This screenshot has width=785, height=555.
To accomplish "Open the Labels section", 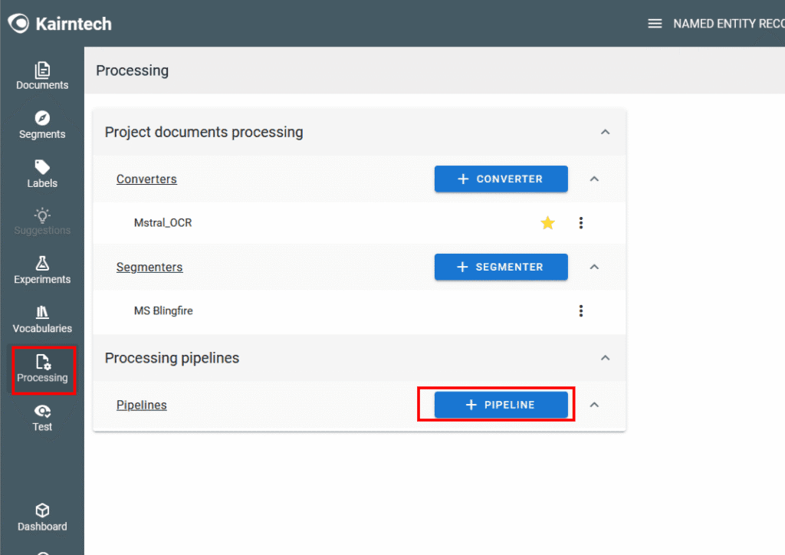I will (42, 174).
